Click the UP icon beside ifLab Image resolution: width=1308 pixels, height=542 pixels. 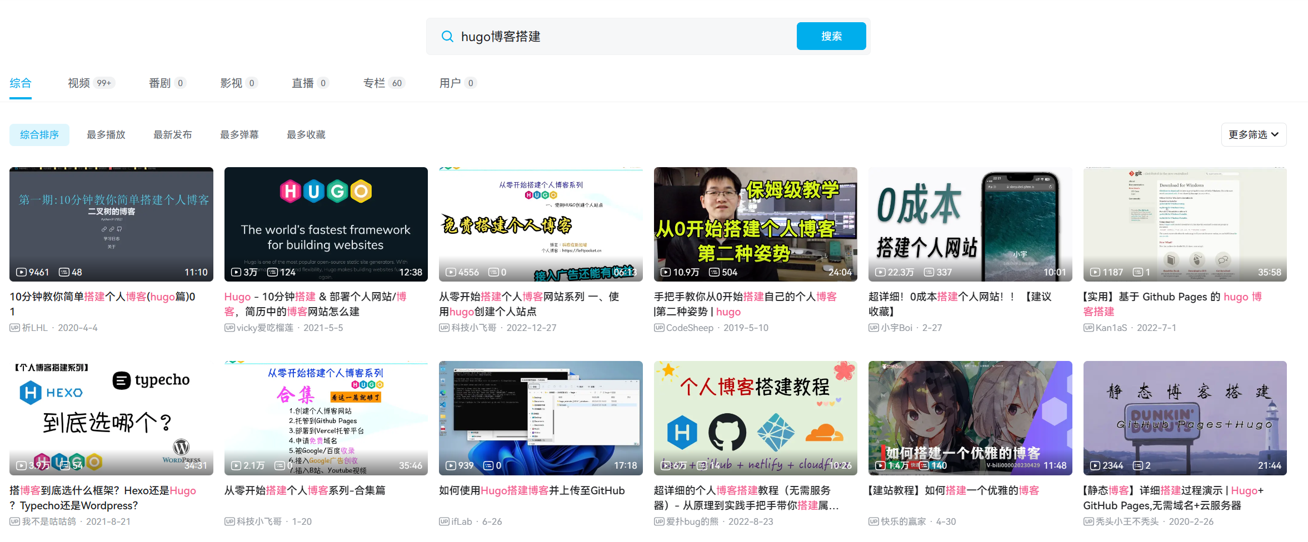pyautogui.click(x=444, y=521)
